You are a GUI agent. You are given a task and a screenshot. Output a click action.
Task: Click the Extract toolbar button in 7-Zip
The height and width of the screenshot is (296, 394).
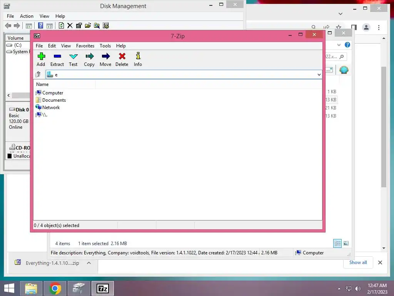click(x=57, y=59)
